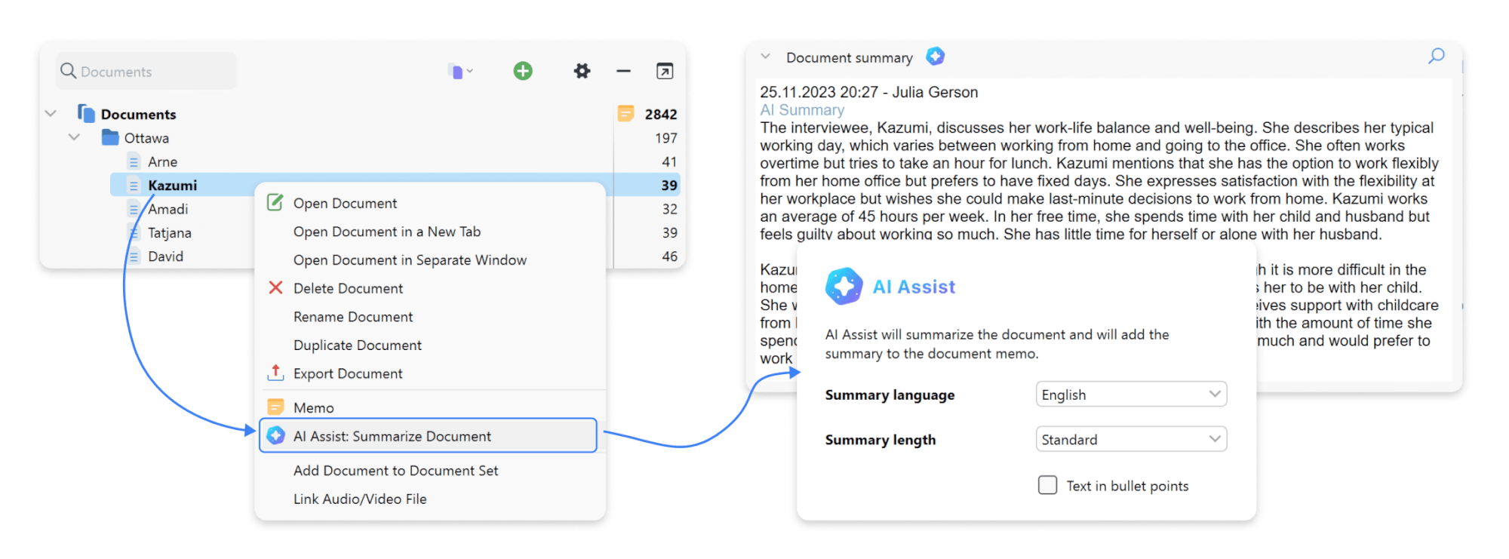This screenshot has height=559, width=1509.
Task: Select the Arne document in tree
Action: click(x=162, y=161)
